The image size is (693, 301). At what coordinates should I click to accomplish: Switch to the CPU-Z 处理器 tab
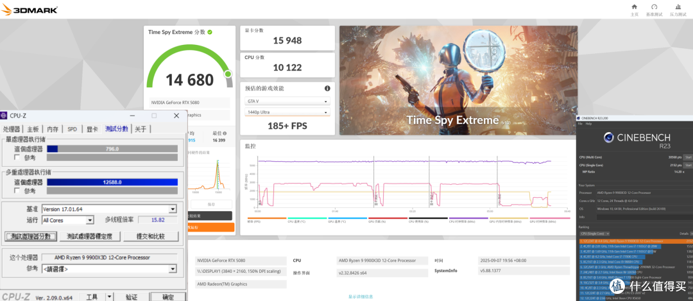point(12,129)
